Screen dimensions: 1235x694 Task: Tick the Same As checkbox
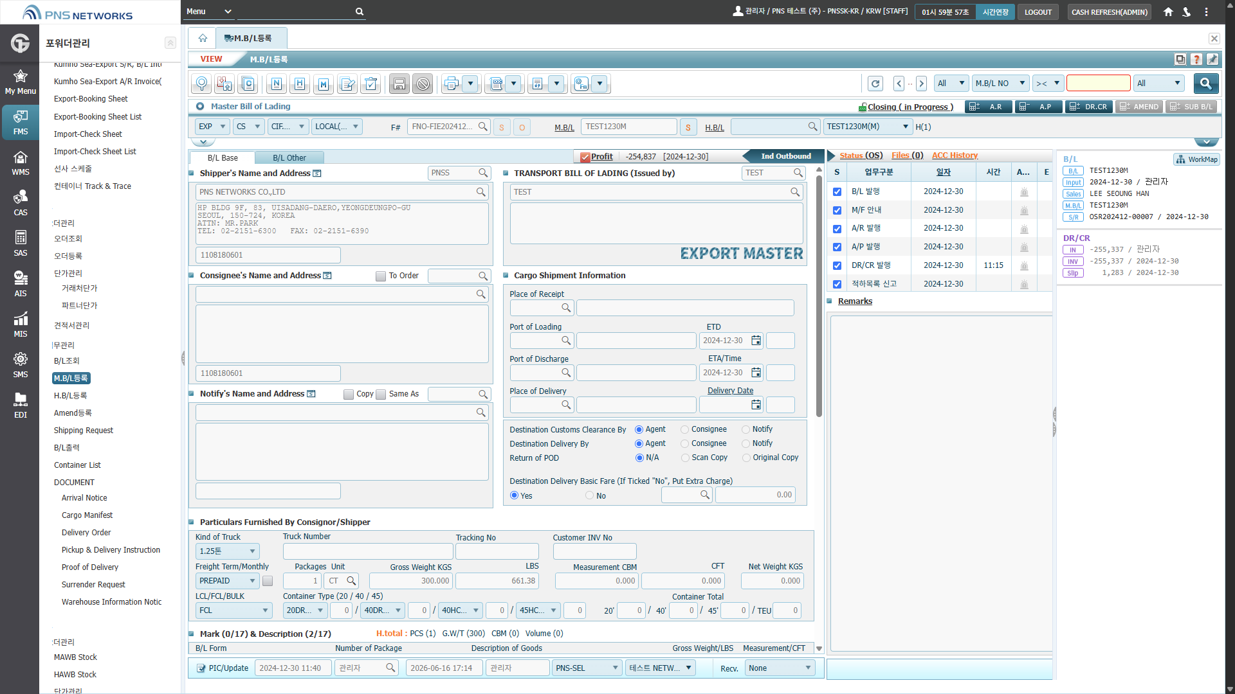tap(381, 395)
